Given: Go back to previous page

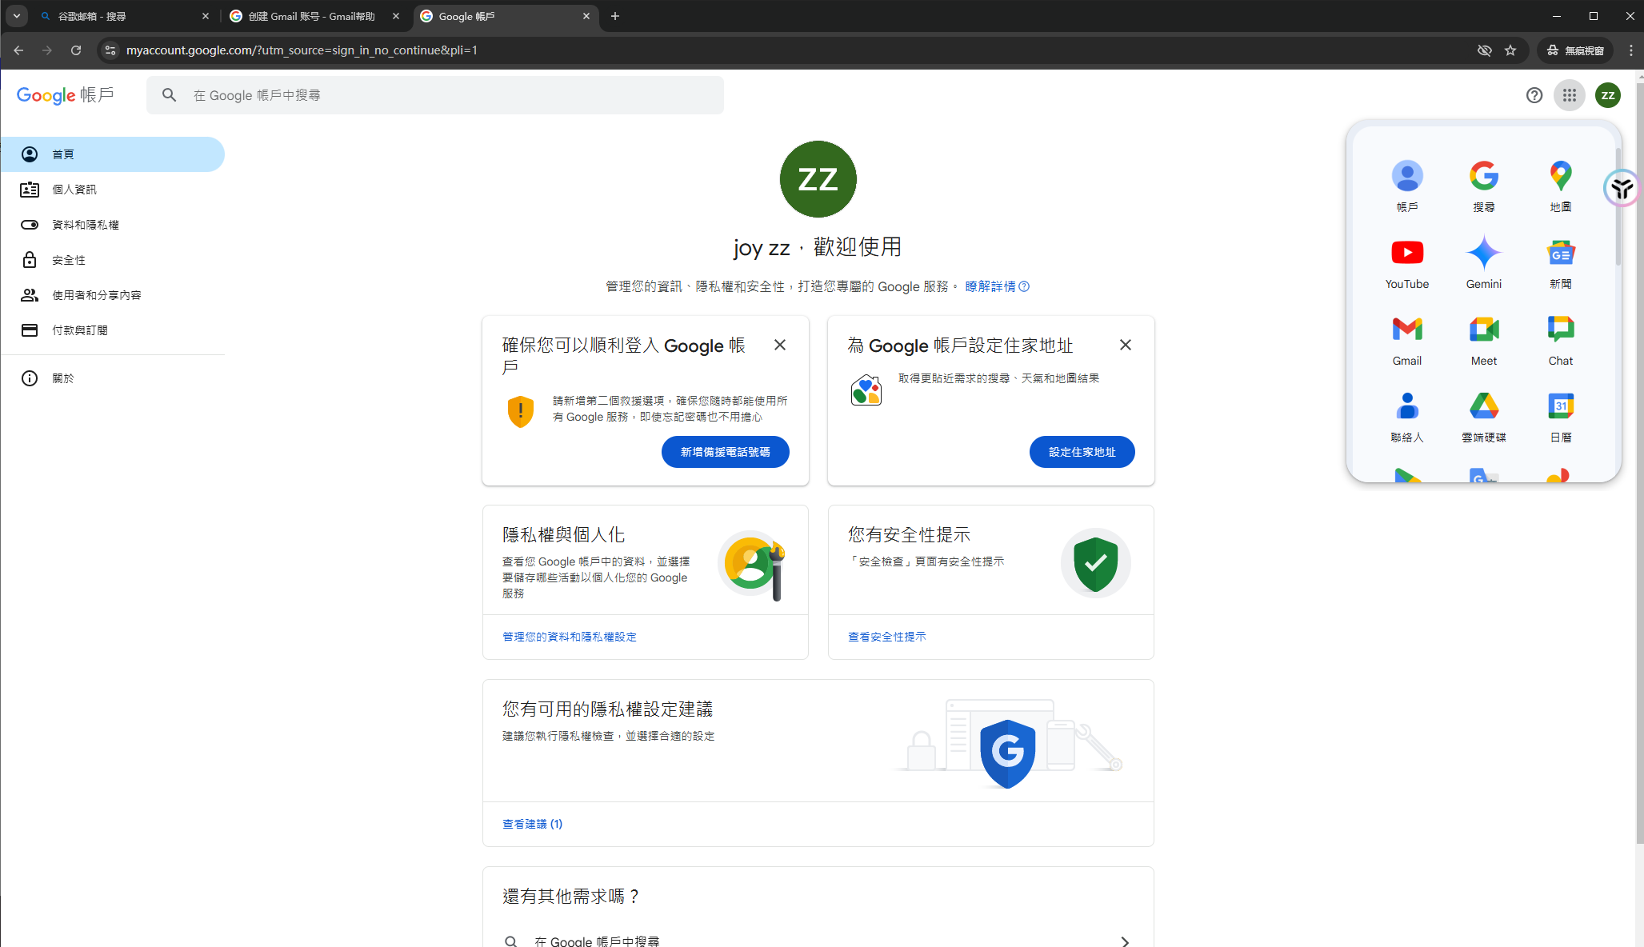Looking at the screenshot, I should tap(18, 50).
